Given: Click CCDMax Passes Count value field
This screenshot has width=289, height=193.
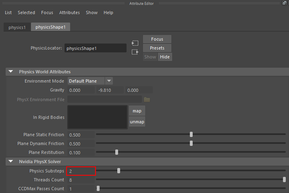Looking at the screenshot, I should [x=81, y=189].
